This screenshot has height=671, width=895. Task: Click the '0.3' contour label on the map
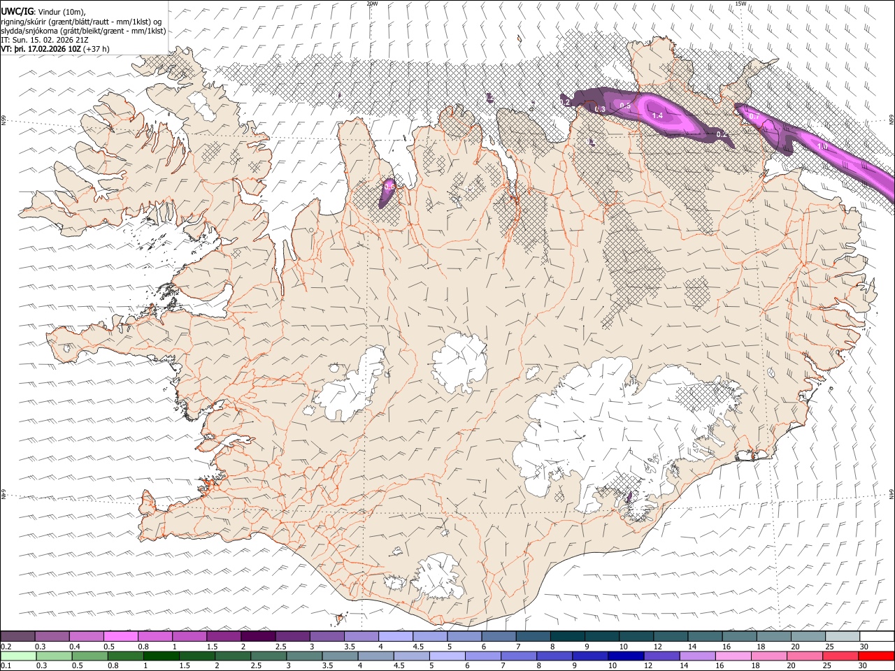click(x=600, y=109)
